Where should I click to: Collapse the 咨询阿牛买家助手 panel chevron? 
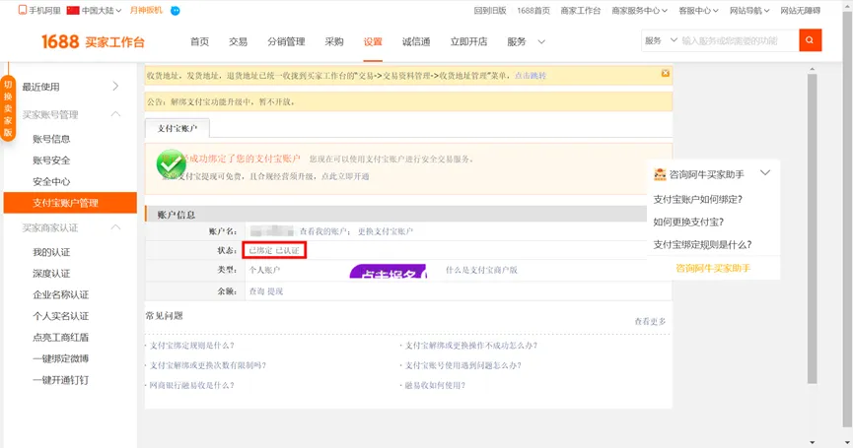click(x=765, y=172)
